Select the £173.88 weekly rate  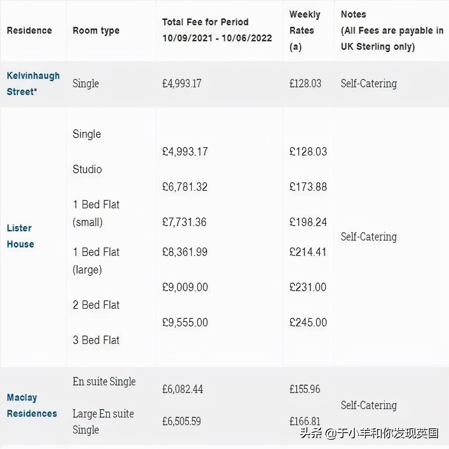tap(308, 187)
